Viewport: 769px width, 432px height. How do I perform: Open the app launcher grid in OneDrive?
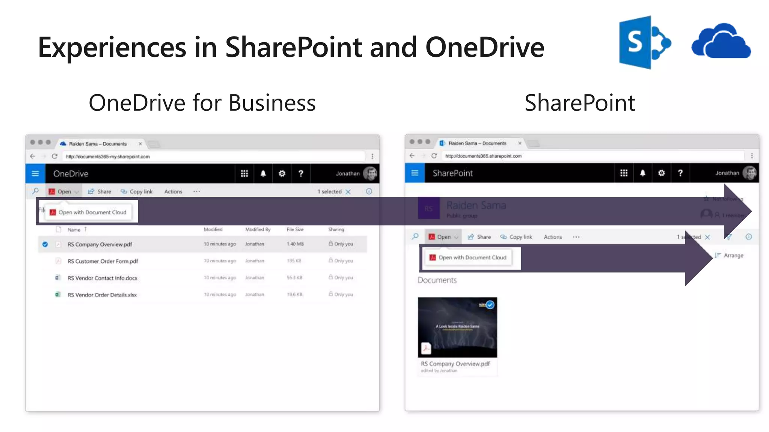click(244, 174)
